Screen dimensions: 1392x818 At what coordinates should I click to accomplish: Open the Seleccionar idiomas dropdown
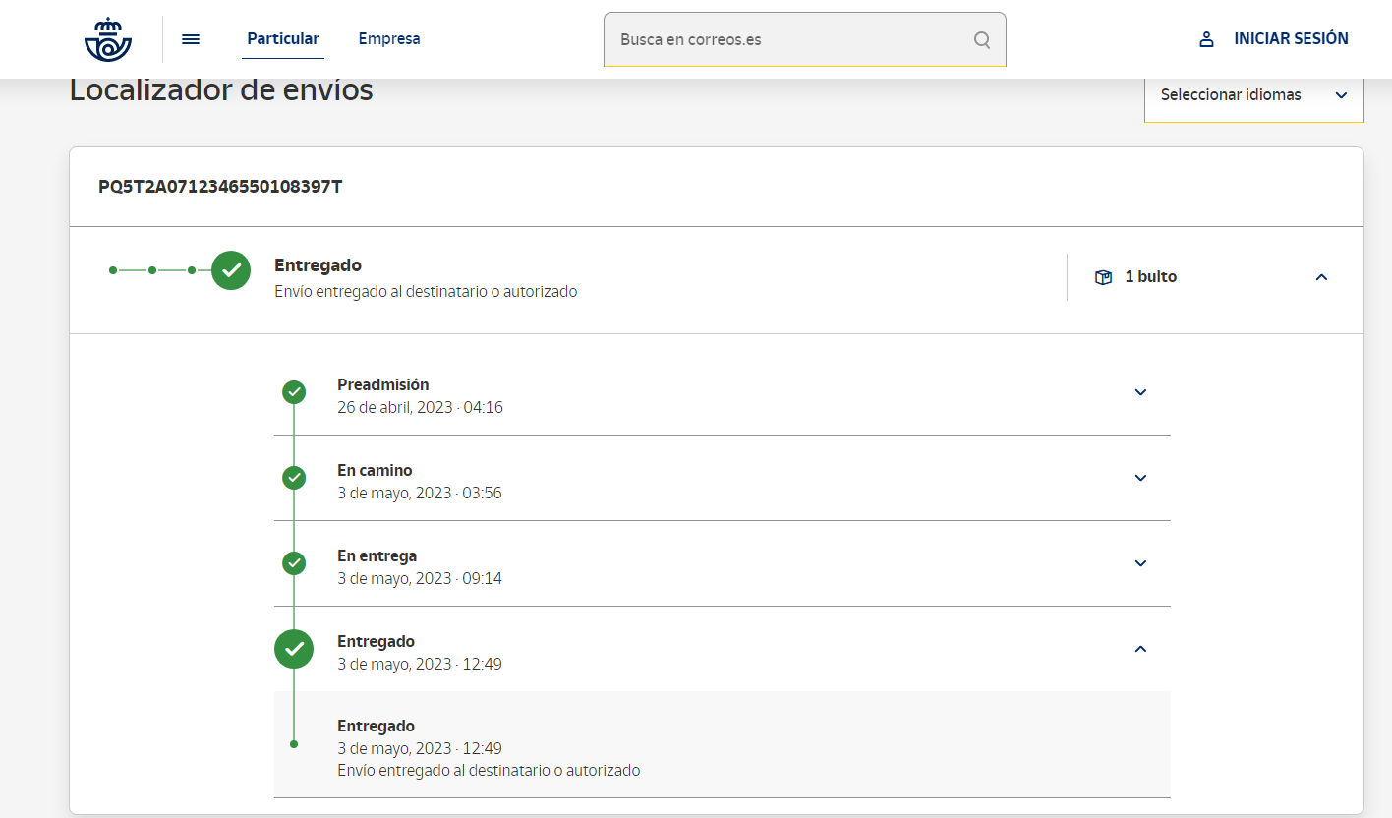[x=1253, y=95]
